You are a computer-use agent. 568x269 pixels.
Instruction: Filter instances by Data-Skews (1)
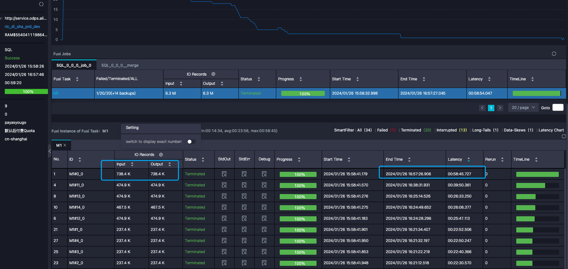[518, 130]
